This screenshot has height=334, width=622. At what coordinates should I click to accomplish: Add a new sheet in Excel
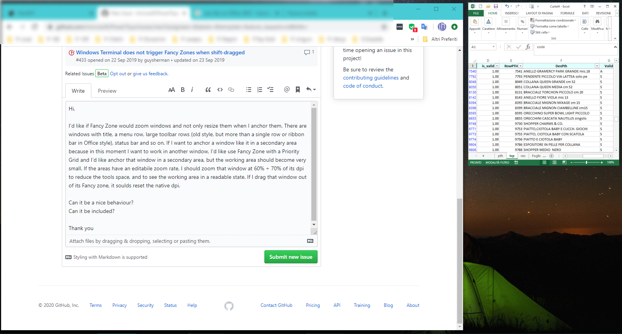click(551, 156)
